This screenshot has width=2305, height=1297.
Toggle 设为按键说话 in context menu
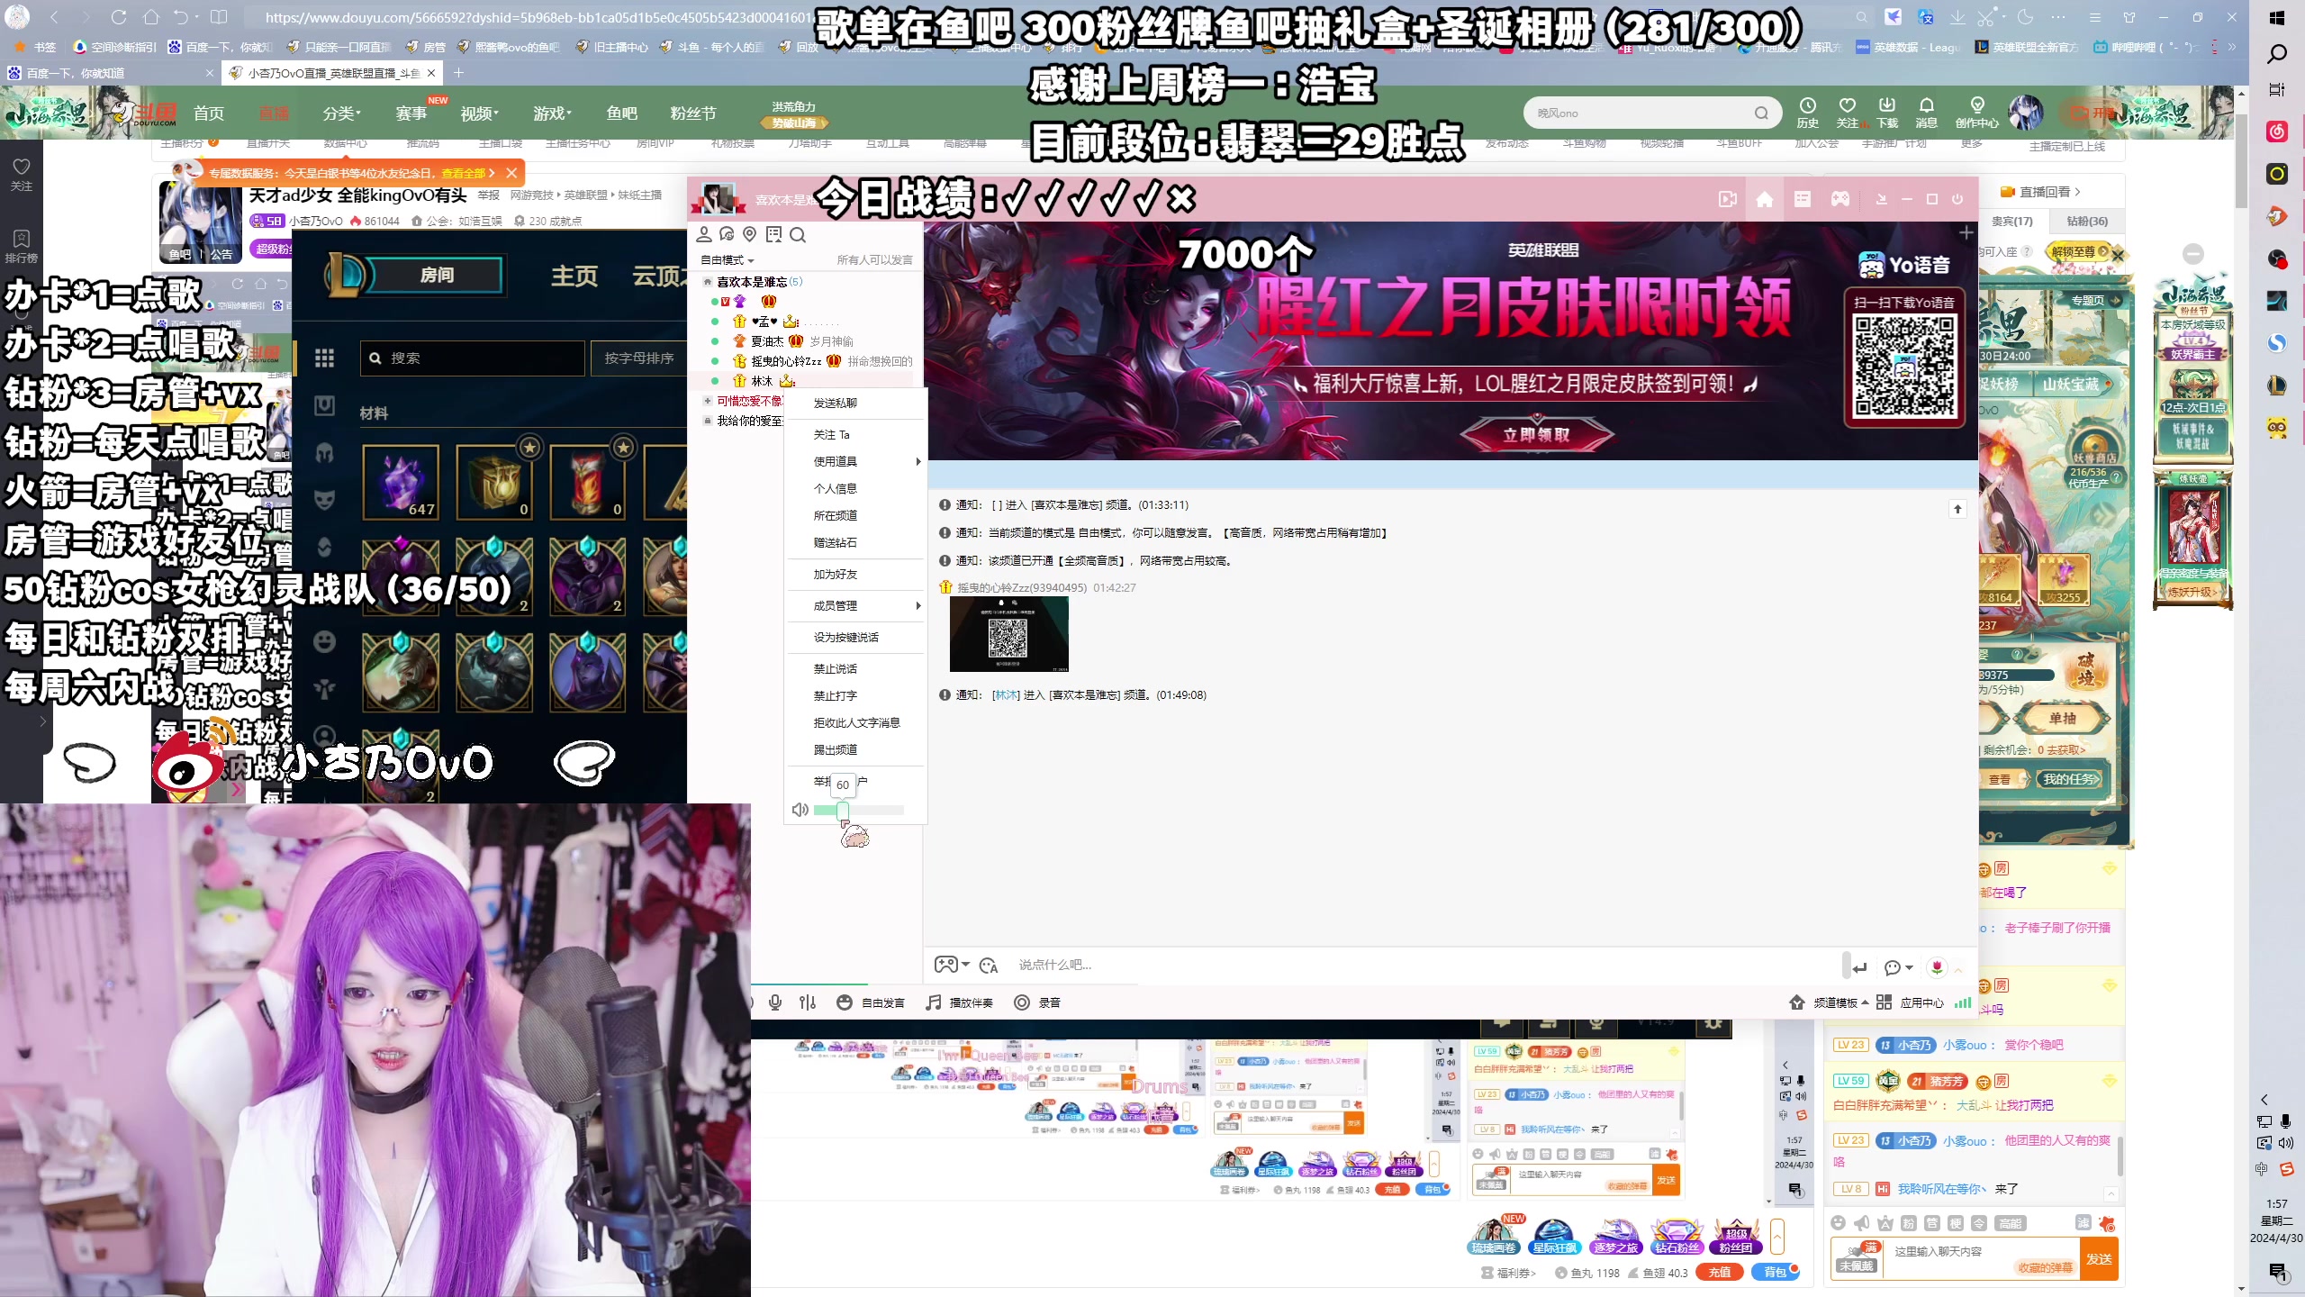point(846,637)
